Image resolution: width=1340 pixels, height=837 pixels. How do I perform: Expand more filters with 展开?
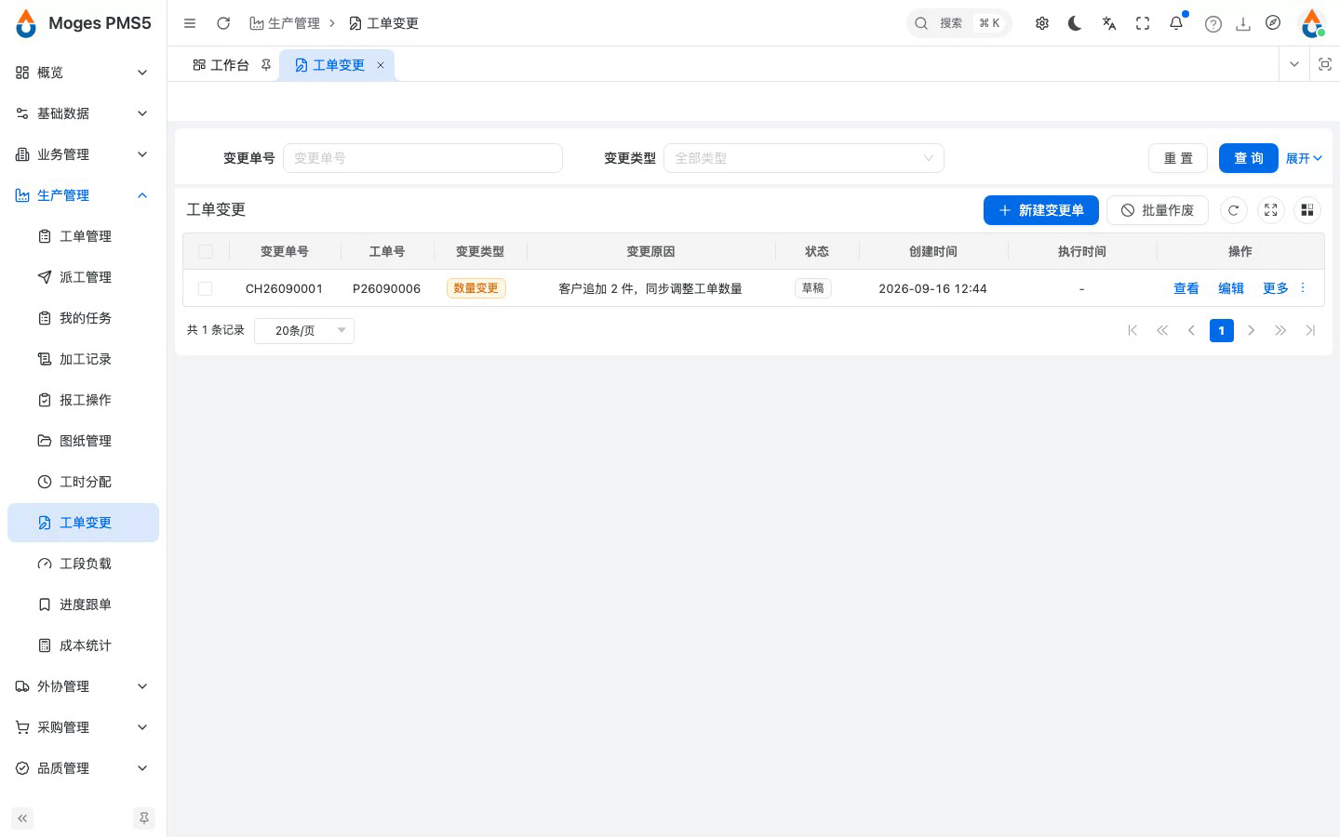(x=1304, y=158)
